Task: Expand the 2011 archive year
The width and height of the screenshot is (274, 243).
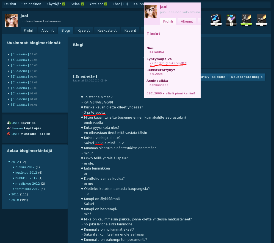Action: [x=9, y=194]
